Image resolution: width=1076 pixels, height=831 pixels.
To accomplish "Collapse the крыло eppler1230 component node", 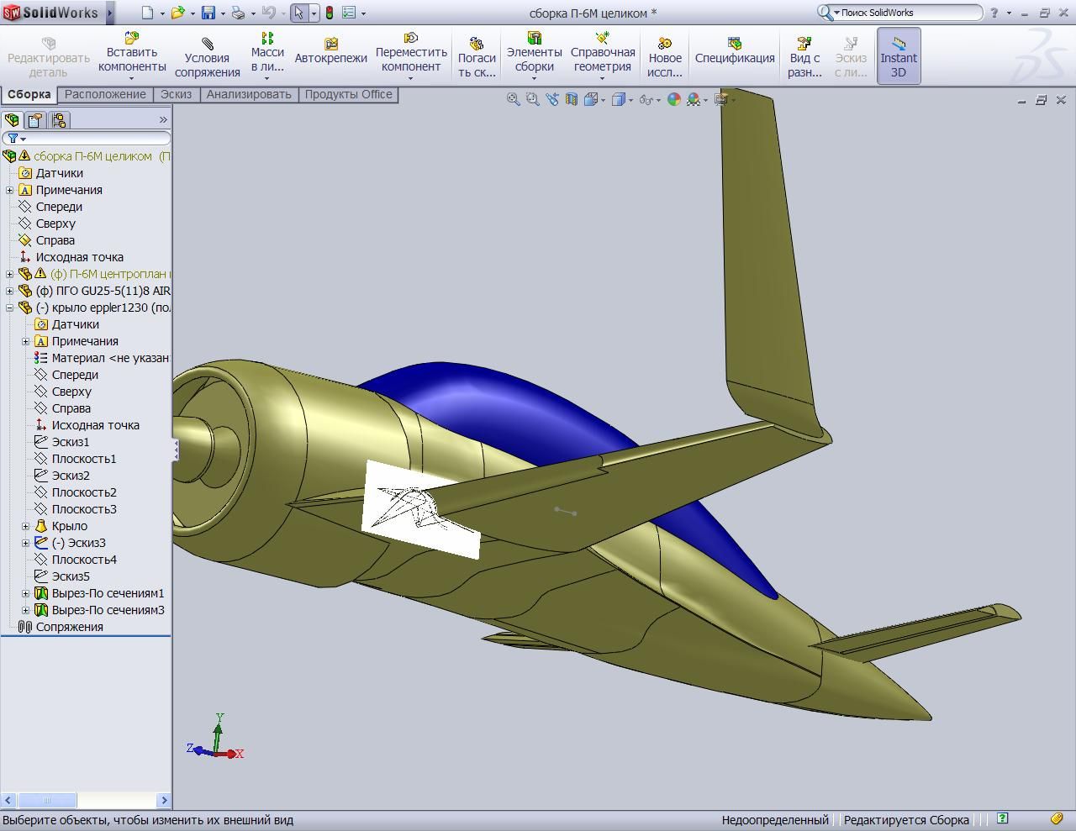I will tap(10, 308).
